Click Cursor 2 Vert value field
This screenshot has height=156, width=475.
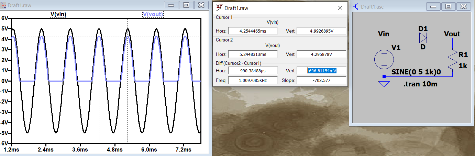click(321, 55)
